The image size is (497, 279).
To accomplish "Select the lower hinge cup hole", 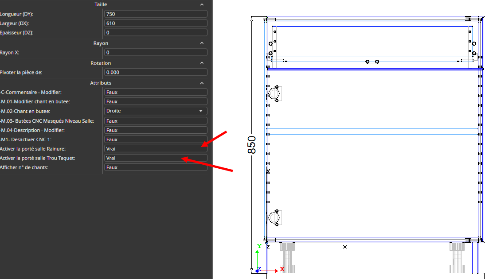I will 274,217.
